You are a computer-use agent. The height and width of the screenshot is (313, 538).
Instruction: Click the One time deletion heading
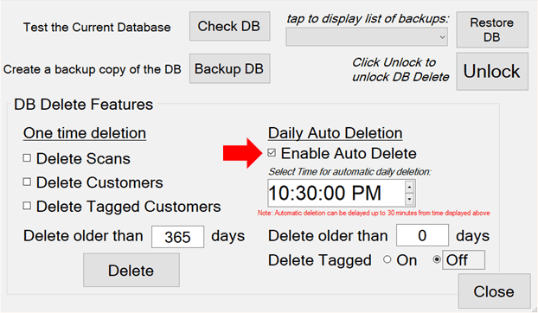point(85,133)
